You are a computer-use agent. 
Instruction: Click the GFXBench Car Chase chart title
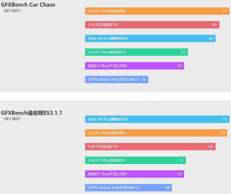(28, 5)
